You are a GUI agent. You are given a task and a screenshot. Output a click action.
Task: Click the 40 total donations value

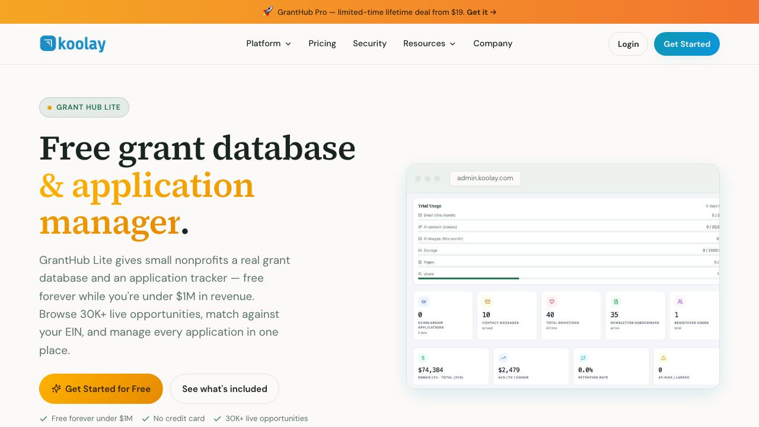pos(550,315)
